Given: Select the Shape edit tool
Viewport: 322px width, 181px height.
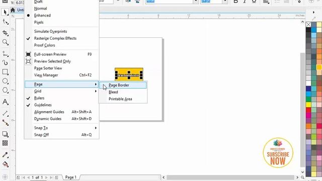Looking at the screenshot, I should point(5,22).
